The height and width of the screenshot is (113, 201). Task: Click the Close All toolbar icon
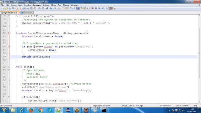point(20,8)
